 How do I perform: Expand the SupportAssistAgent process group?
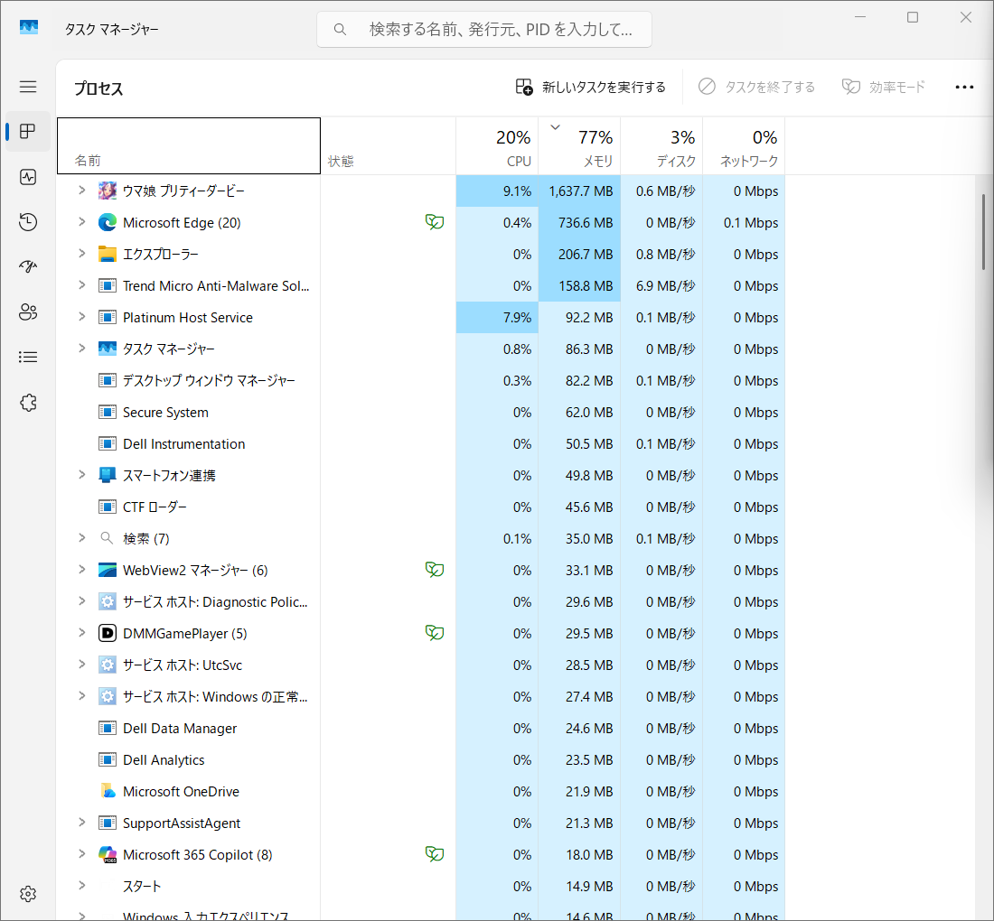pos(81,823)
